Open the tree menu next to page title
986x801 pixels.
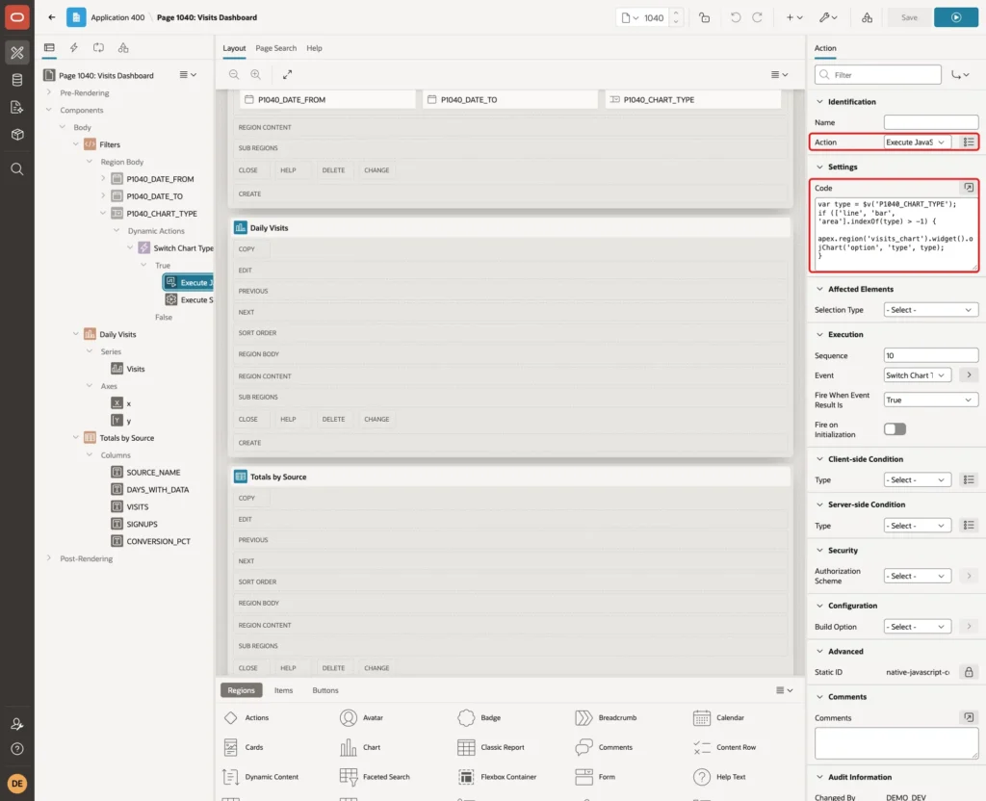click(x=188, y=75)
